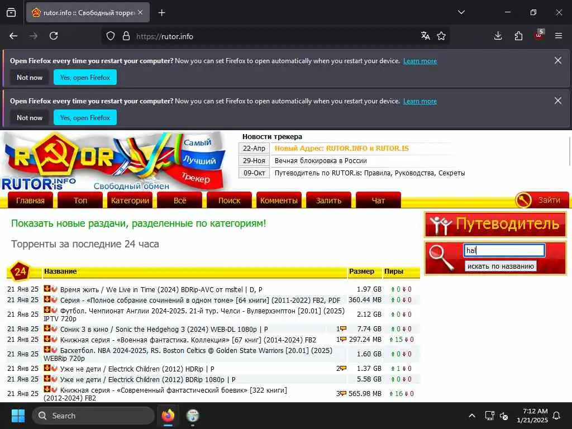Open news link Путеводитель по RUTOR.is
Viewport: 572px width, 429px height.
(370, 173)
